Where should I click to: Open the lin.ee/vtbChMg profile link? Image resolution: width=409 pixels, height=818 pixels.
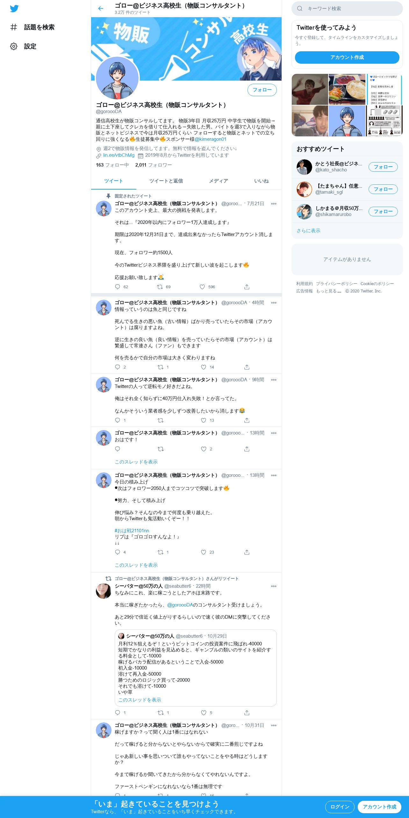point(118,155)
